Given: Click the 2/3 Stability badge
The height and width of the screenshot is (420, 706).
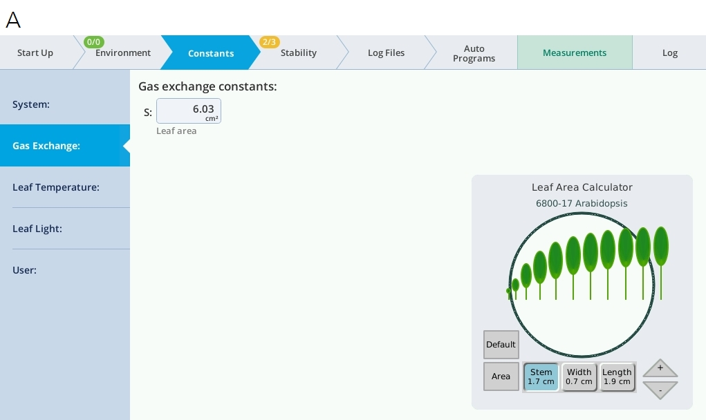Looking at the screenshot, I should tap(269, 42).
